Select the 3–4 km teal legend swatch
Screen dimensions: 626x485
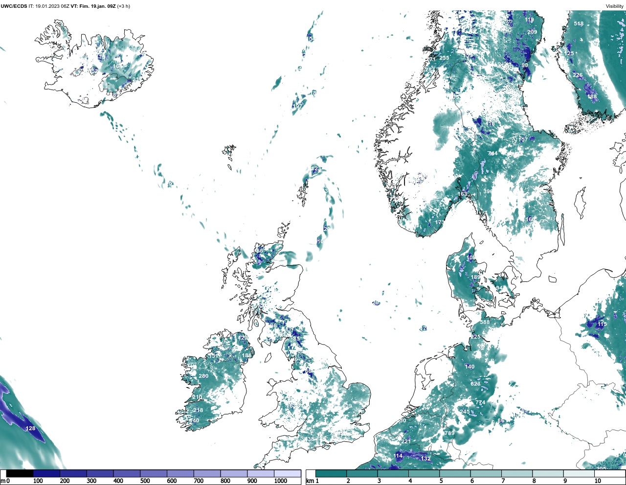393,473
